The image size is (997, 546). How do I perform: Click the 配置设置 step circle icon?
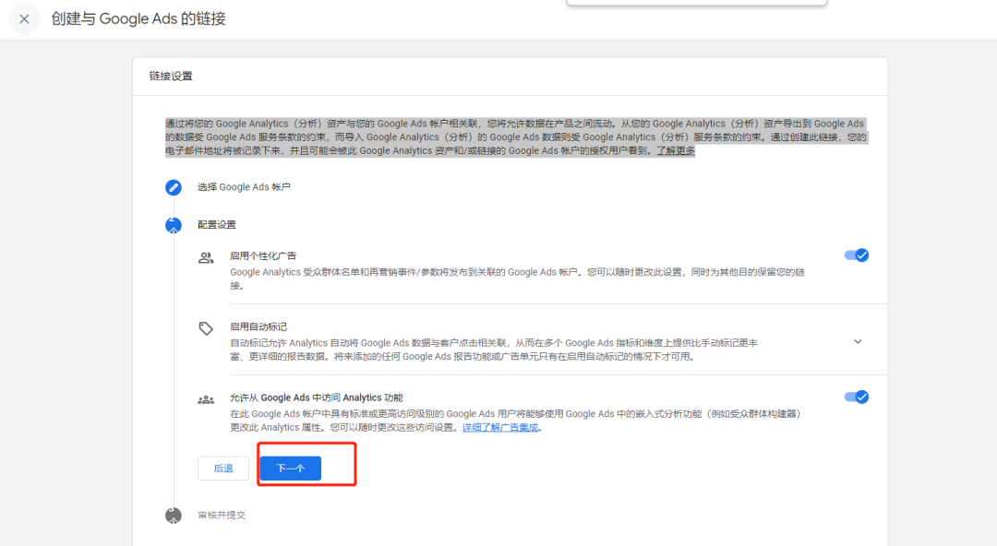point(174,225)
